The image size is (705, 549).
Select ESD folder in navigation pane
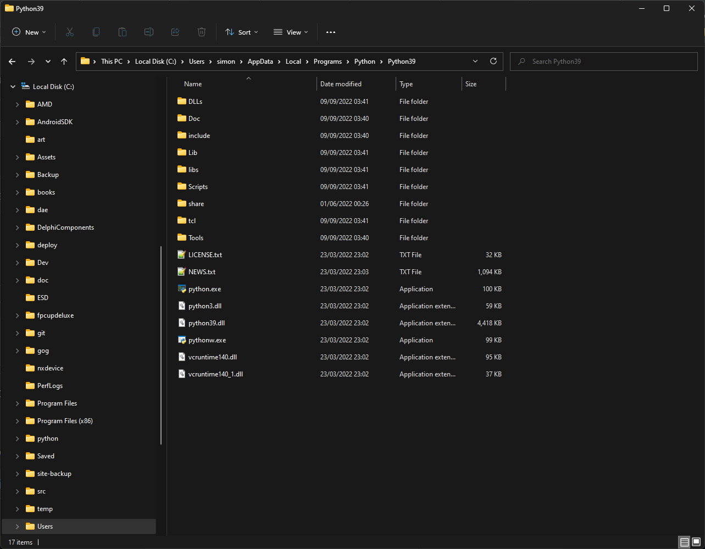click(42, 298)
